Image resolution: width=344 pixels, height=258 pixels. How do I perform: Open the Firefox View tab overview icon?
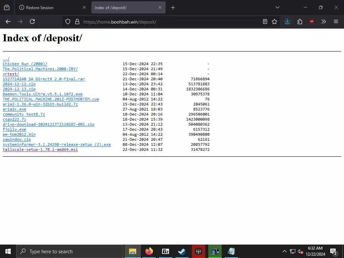click(7, 7)
